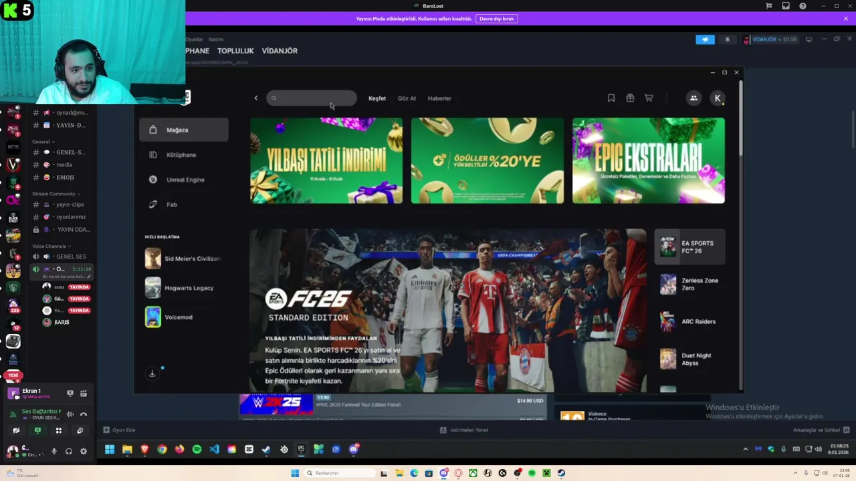Switch to the Keşfet tab
Image resolution: width=856 pixels, height=481 pixels.
point(377,98)
